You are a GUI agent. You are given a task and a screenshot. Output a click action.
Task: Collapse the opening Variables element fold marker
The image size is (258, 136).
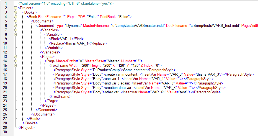click(x=16, y=30)
